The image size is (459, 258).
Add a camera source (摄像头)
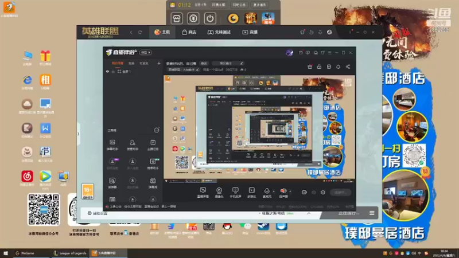click(219, 193)
